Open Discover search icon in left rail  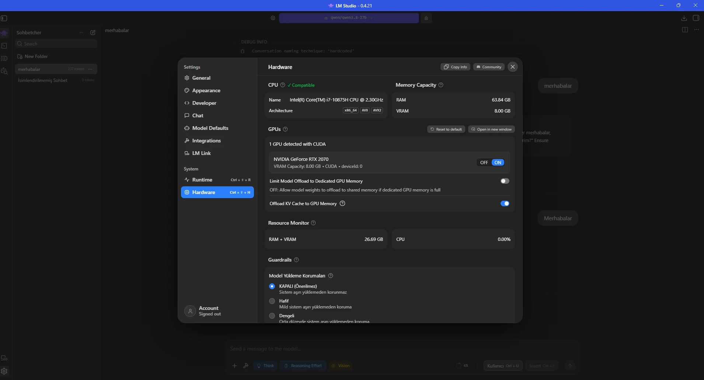click(4, 71)
